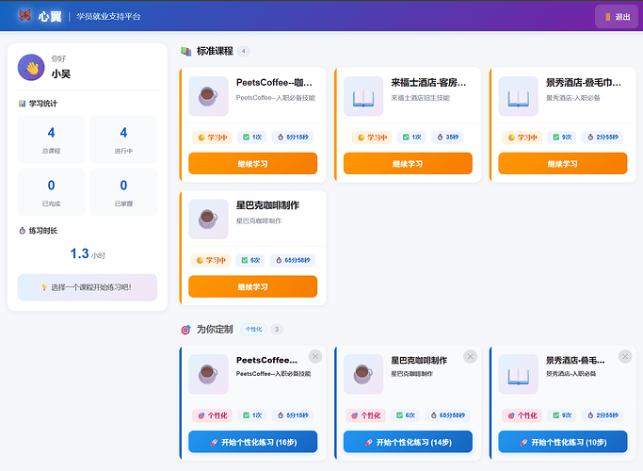Continue learning the PeetsCoffee standard course

pos(252,164)
